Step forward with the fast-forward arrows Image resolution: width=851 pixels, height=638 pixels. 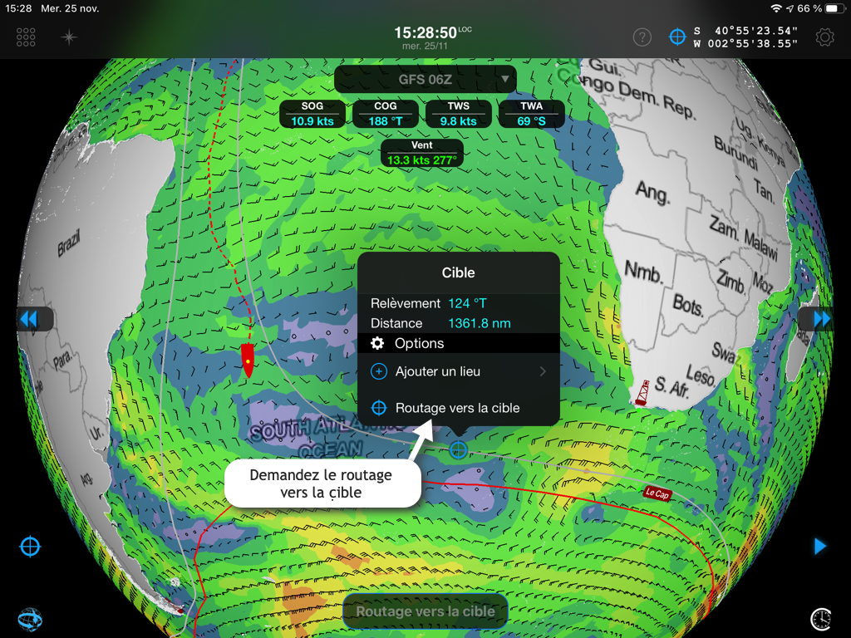coord(822,319)
